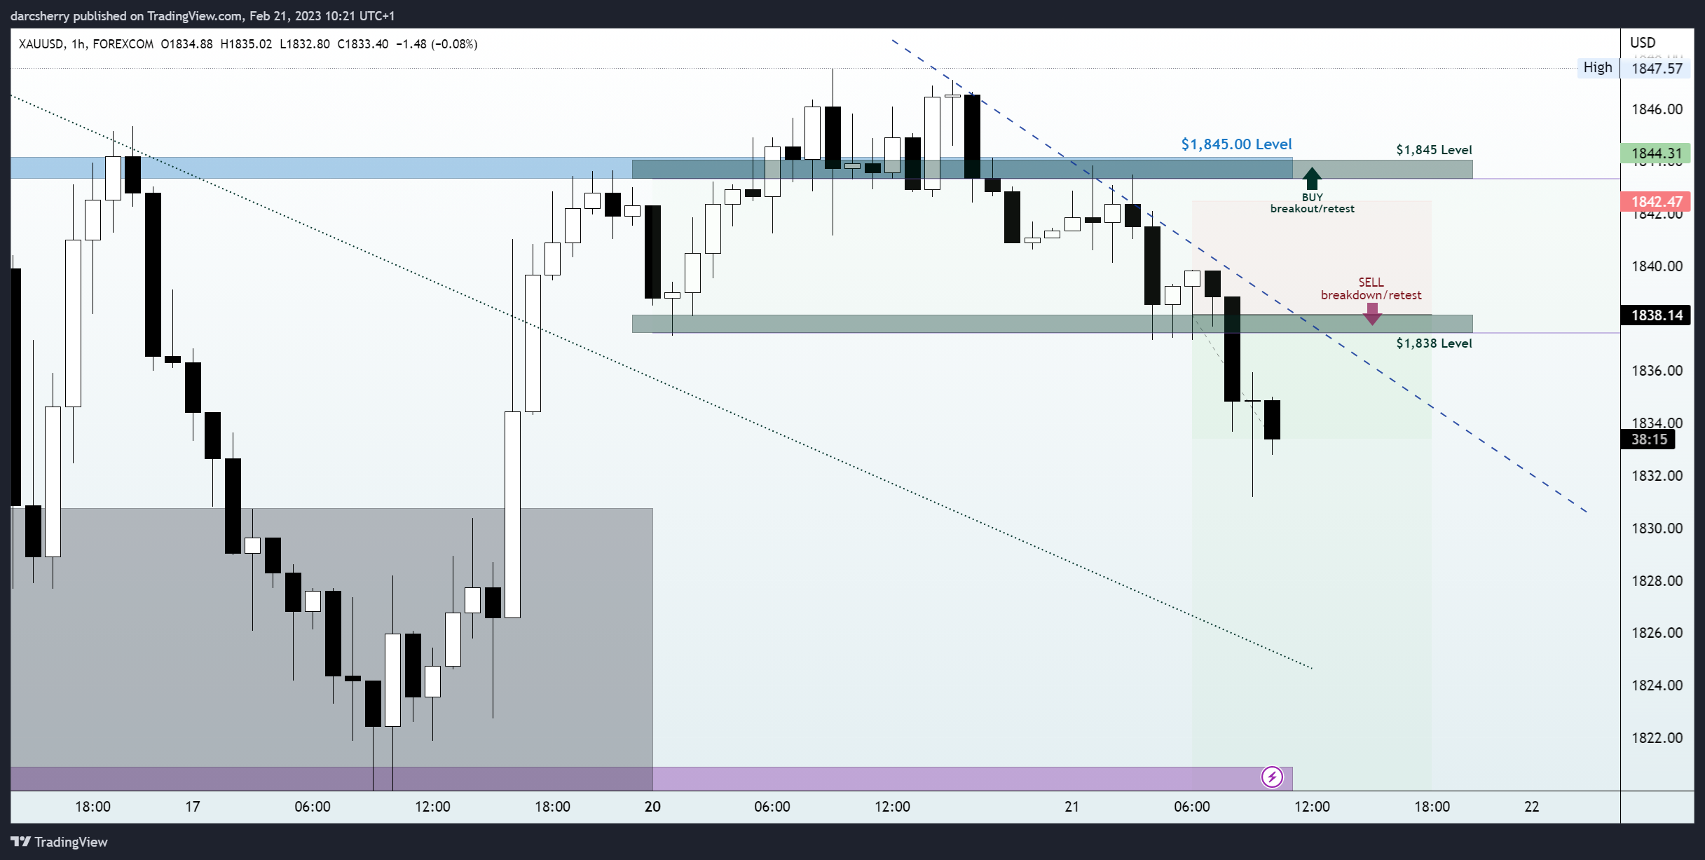The width and height of the screenshot is (1705, 860).
Task: Click the black 1838.14 current price tag
Action: (1657, 315)
